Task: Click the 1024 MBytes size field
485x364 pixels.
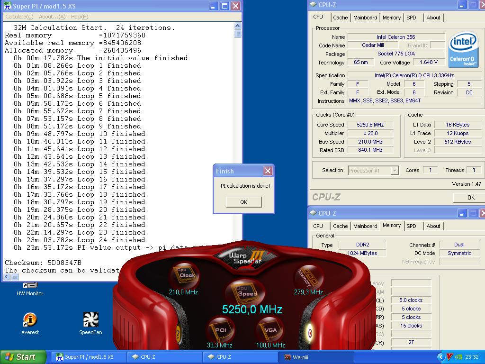Action: tap(362, 253)
